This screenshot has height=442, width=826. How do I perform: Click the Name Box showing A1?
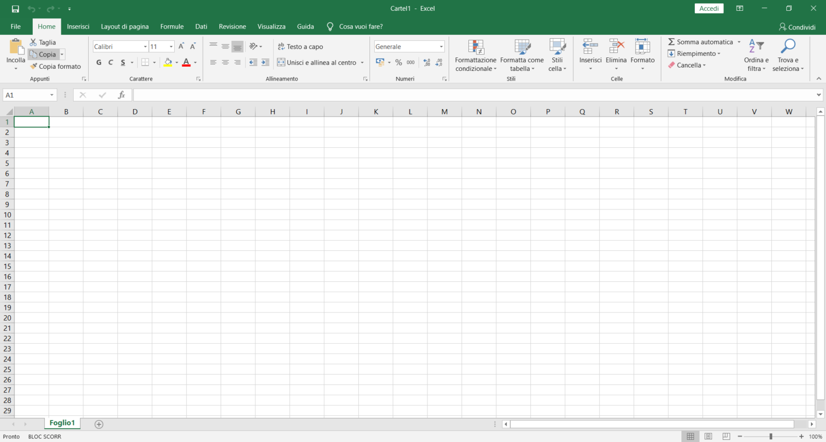click(25, 95)
